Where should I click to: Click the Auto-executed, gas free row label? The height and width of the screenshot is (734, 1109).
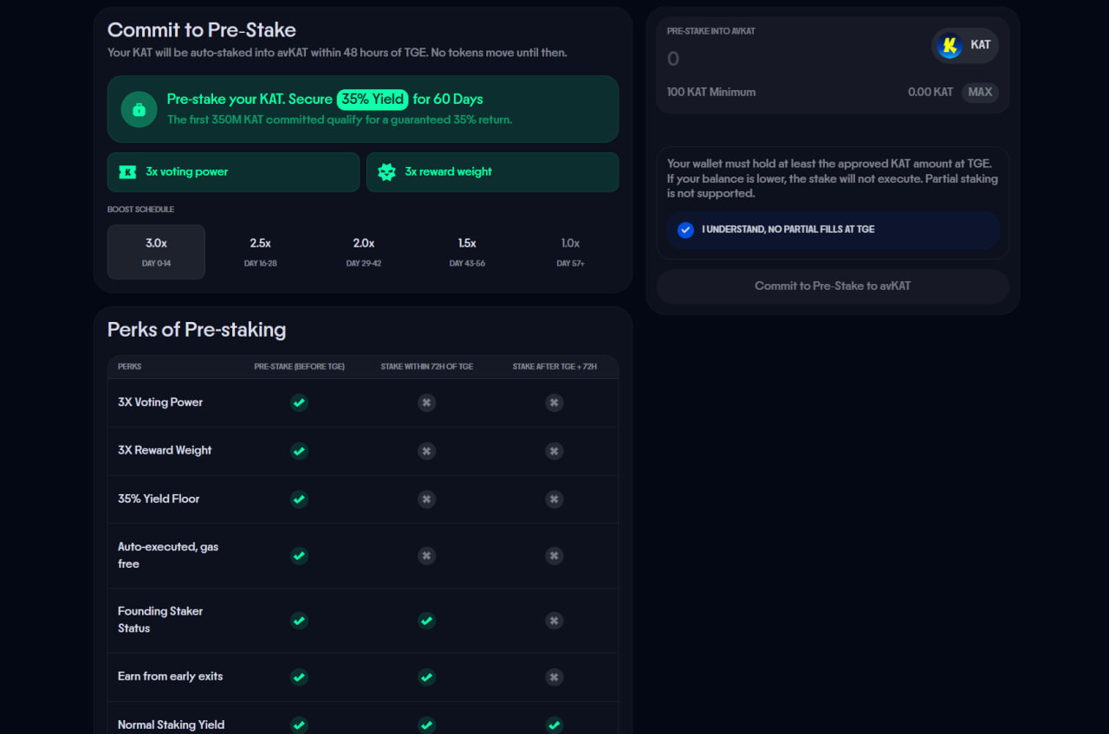tap(168, 556)
